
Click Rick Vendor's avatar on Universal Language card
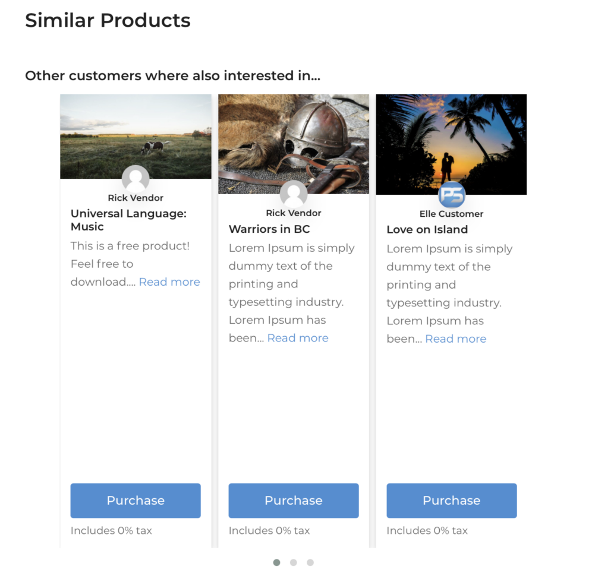[x=135, y=179]
